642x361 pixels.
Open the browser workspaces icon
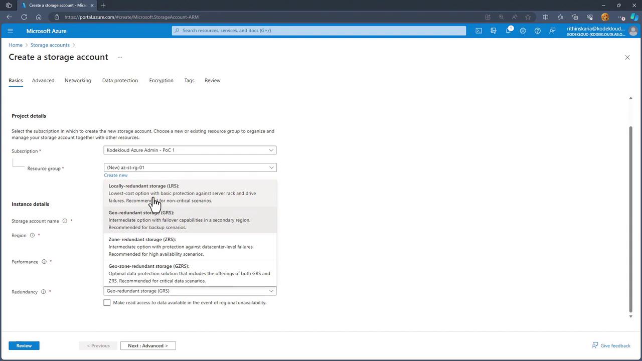[9, 6]
